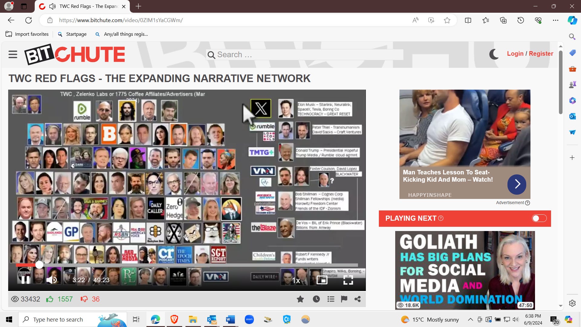The width and height of the screenshot is (581, 327).
Task: Open sidebar Shopping tag icon
Action: tap(572, 53)
